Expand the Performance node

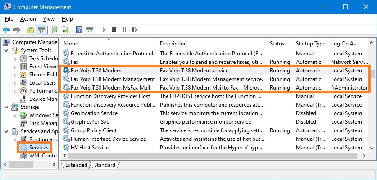(x=15, y=91)
